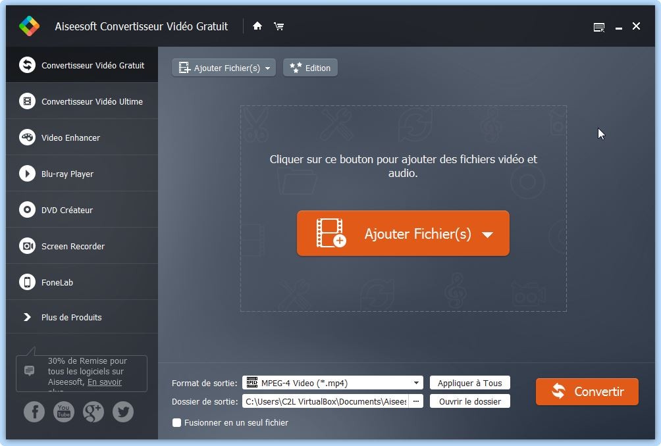Open the Format de sortie combo box
This screenshot has width=661, height=446.
point(332,383)
